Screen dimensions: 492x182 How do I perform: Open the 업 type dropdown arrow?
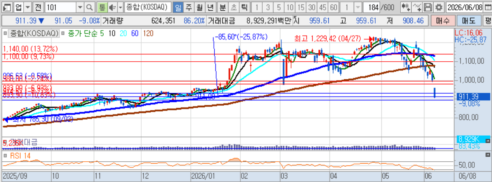[27, 7]
